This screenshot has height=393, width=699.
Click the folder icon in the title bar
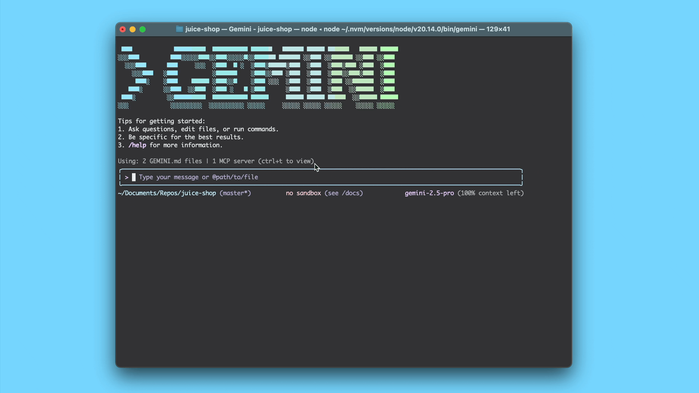click(x=179, y=29)
